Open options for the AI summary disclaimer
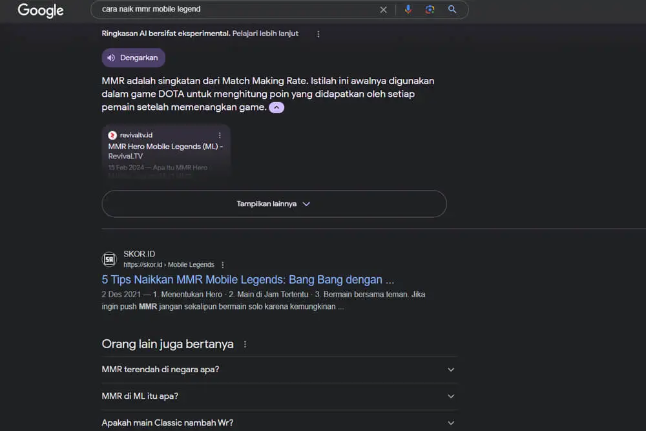Image resolution: width=646 pixels, height=431 pixels. [x=318, y=34]
